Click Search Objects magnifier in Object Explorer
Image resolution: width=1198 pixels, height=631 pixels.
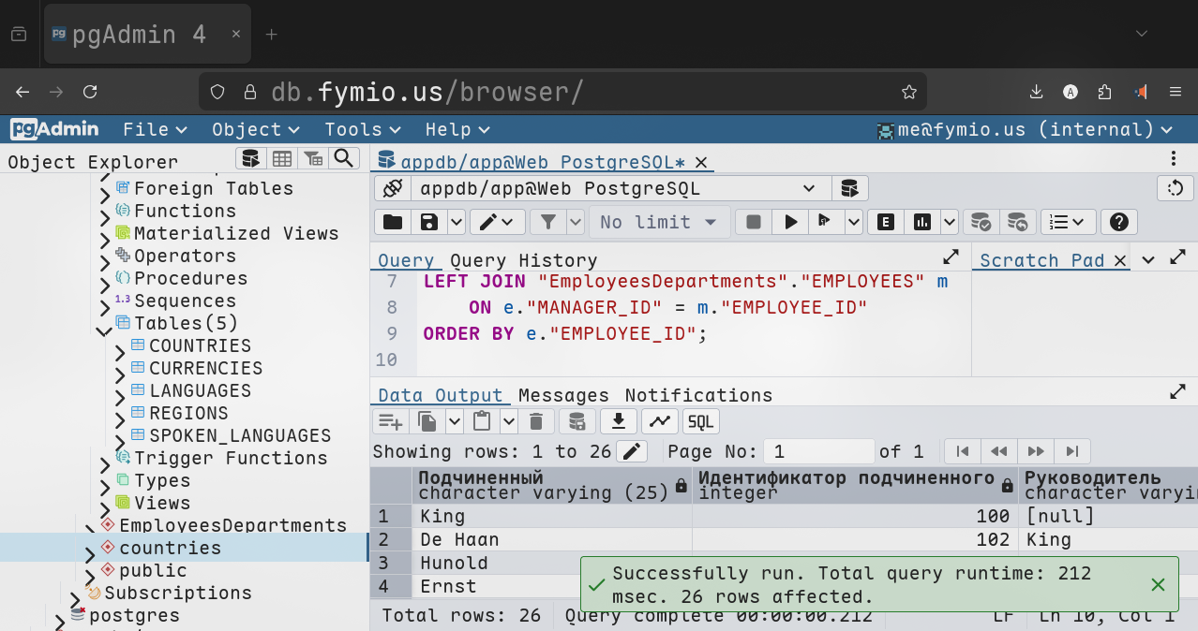point(344,158)
